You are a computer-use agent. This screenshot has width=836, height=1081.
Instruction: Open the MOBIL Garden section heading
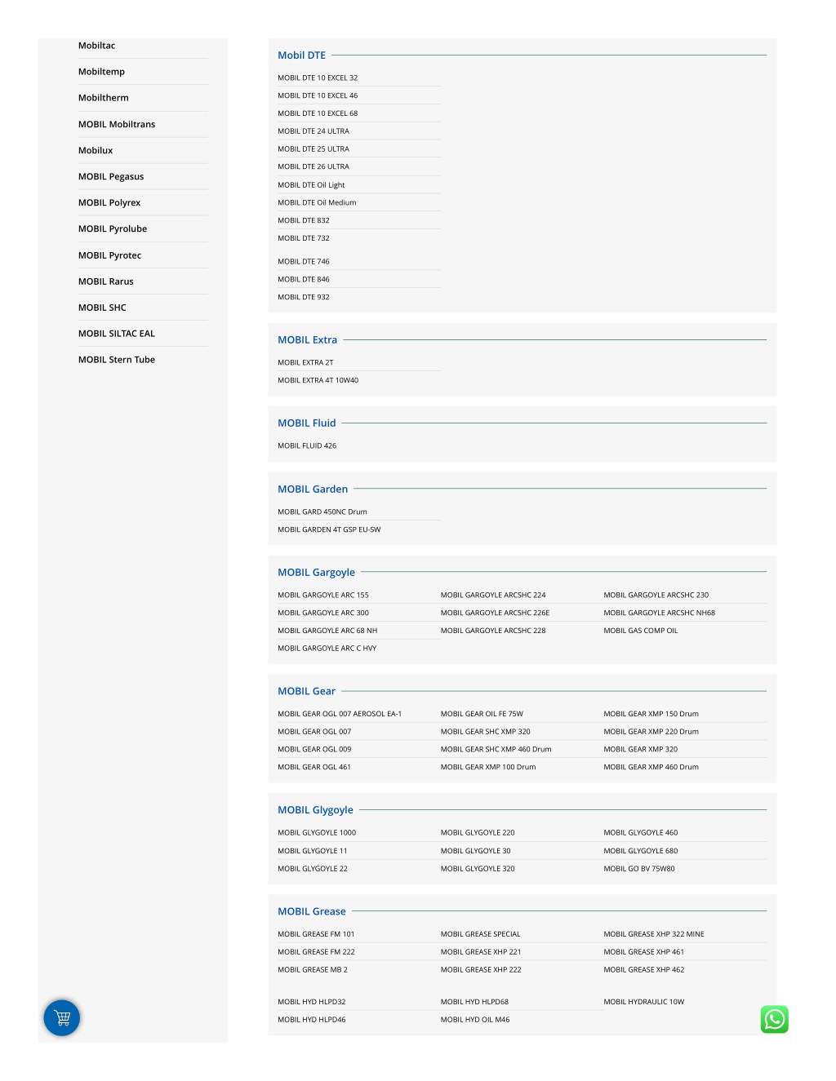click(313, 490)
